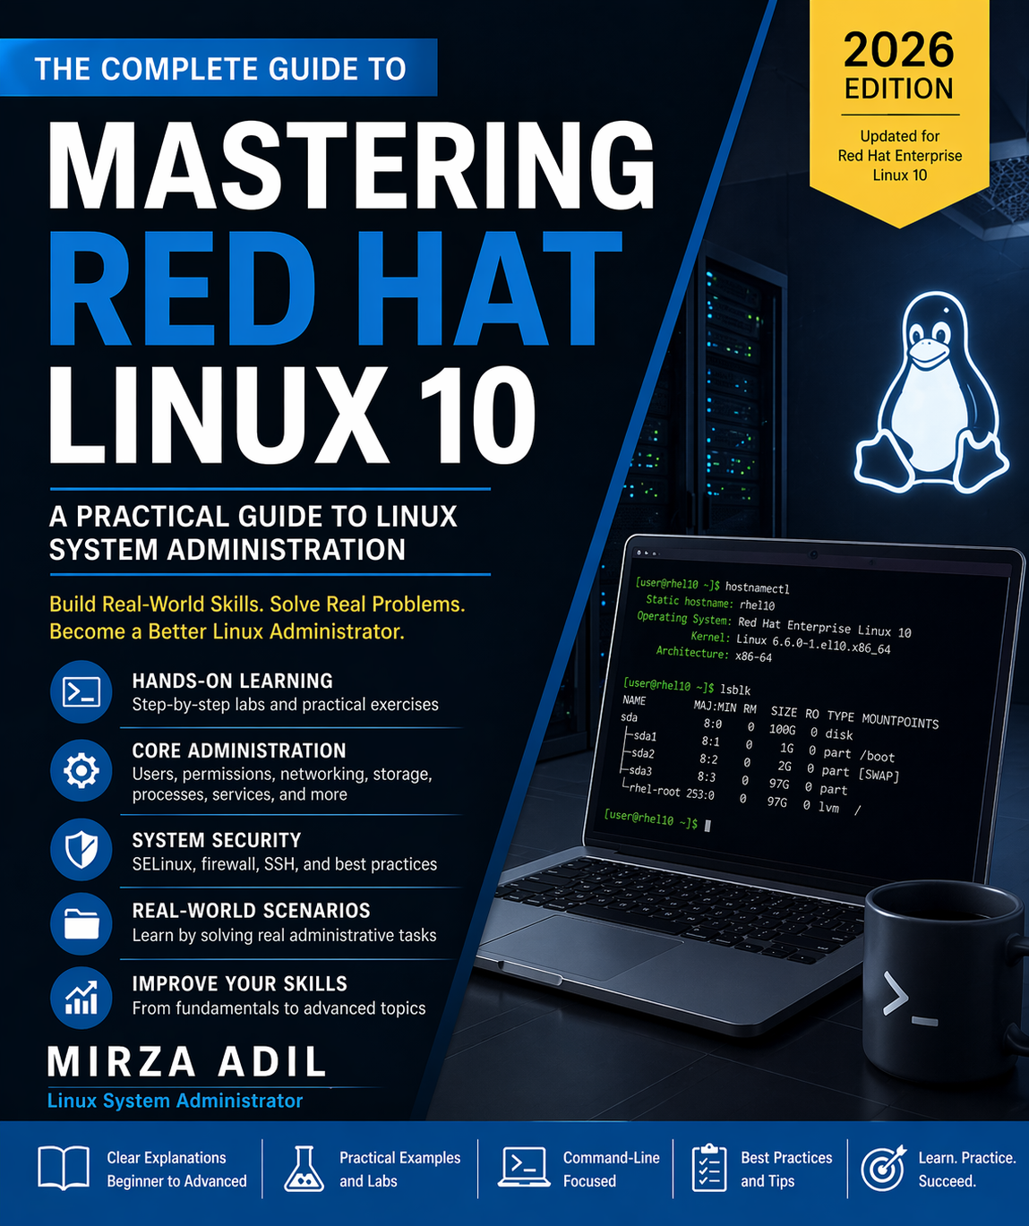
Task: Click the gear icon beside Core Administration
Action: 81,770
